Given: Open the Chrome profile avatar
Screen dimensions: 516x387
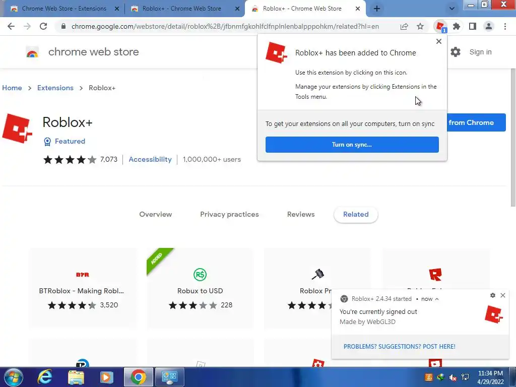Looking at the screenshot, I should 489,26.
